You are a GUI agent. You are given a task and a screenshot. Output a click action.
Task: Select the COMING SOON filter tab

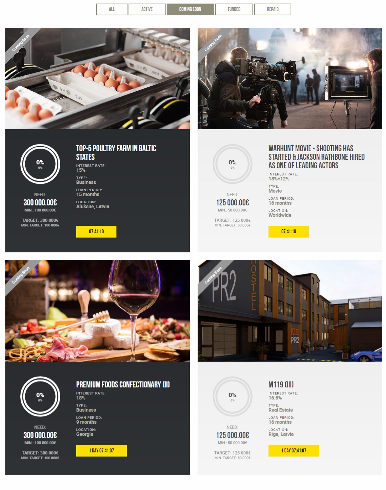(190, 9)
